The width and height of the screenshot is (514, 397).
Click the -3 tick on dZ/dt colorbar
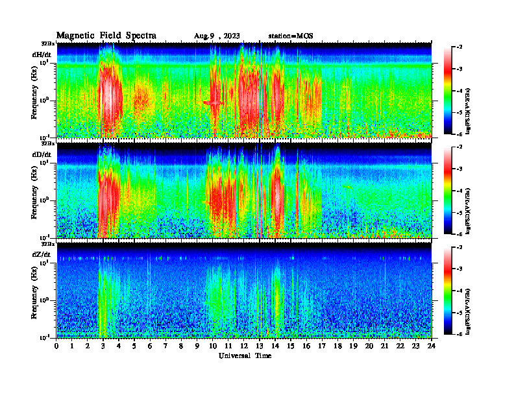point(460,269)
